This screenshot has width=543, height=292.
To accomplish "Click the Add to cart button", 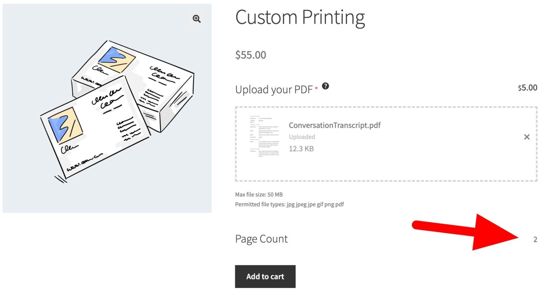I will 265,276.
